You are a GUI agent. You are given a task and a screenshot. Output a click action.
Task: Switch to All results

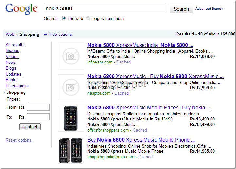pos(15,45)
